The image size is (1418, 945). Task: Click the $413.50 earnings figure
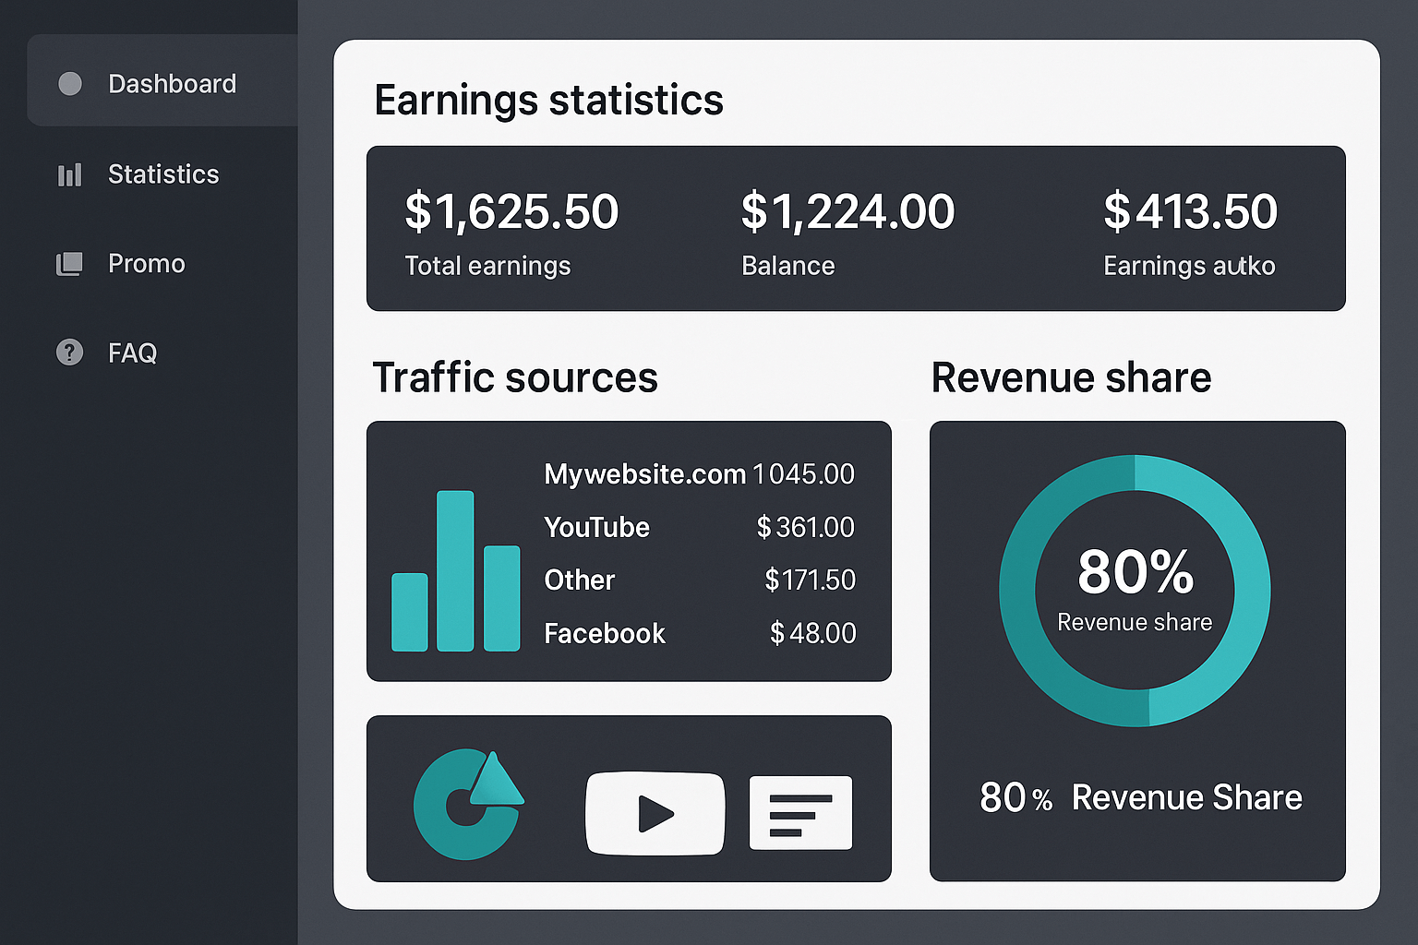pos(1190,211)
